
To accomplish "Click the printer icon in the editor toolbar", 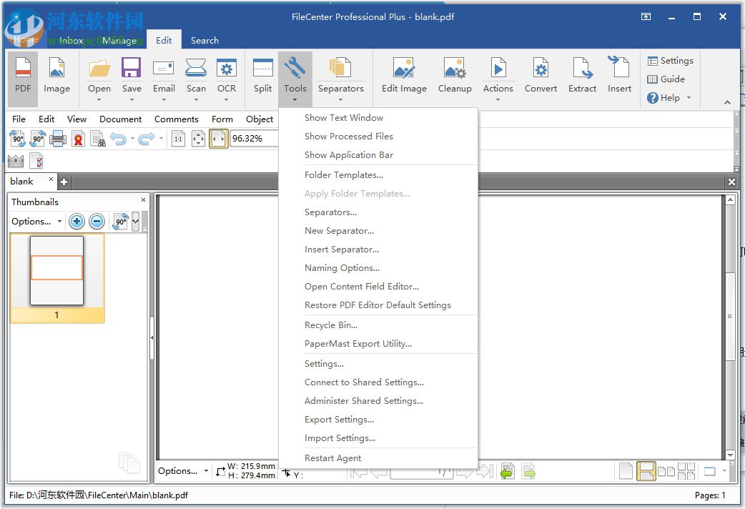I will [x=58, y=139].
